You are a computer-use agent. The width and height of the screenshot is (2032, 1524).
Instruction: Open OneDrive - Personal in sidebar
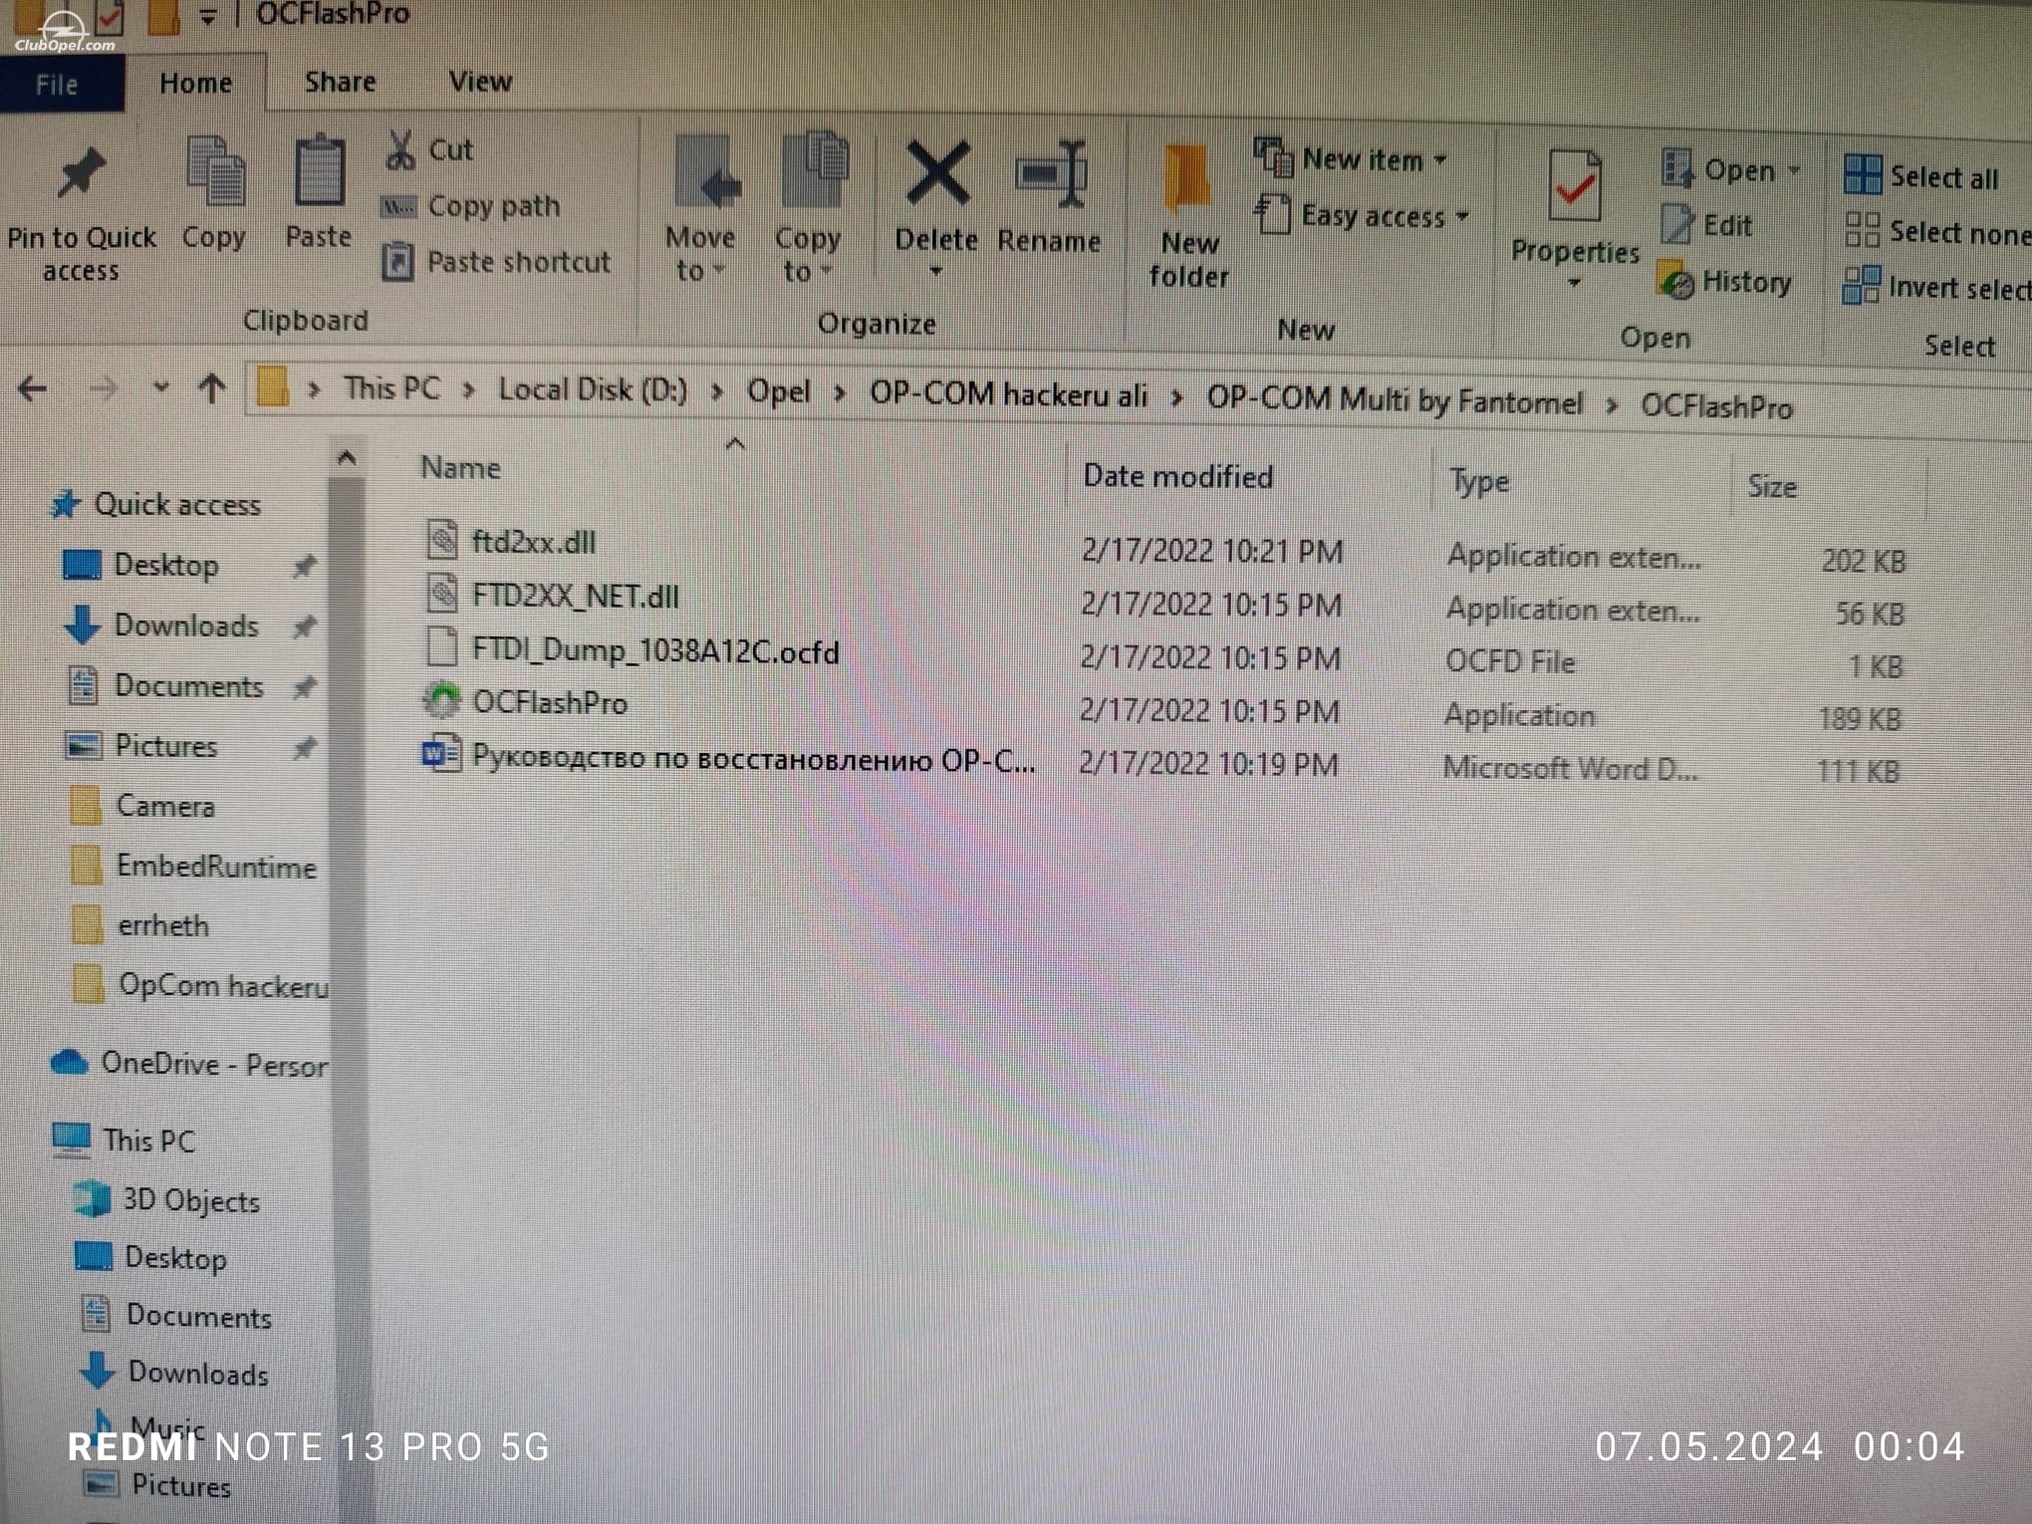point(213,1065)
